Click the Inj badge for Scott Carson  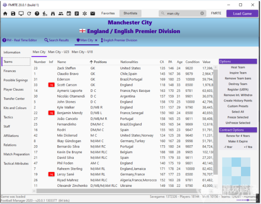pyautogui.click(x=52, y=85)
